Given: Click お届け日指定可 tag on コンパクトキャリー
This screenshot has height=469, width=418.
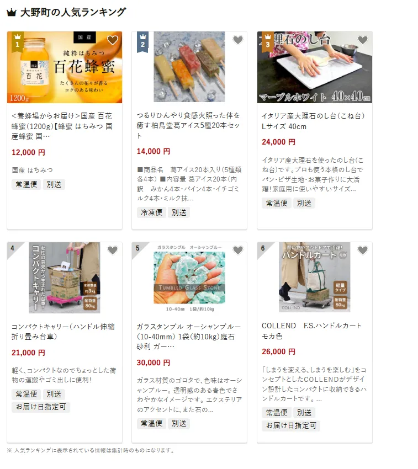Looking at the screenshot, I should pyautogui.click(x=41, y=407).
